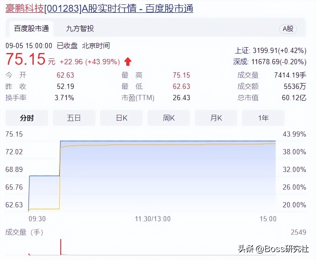Select the 周K weekly candlestick view
The height and width of the screenshot is (260, 316).
(168, 118)
